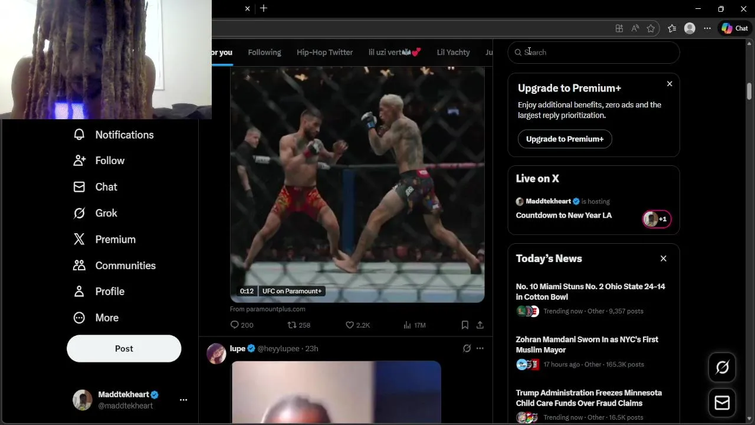Screen dimensions: 755x425
Task: Open lupe's profile name link
Action: tap(238, 348)
